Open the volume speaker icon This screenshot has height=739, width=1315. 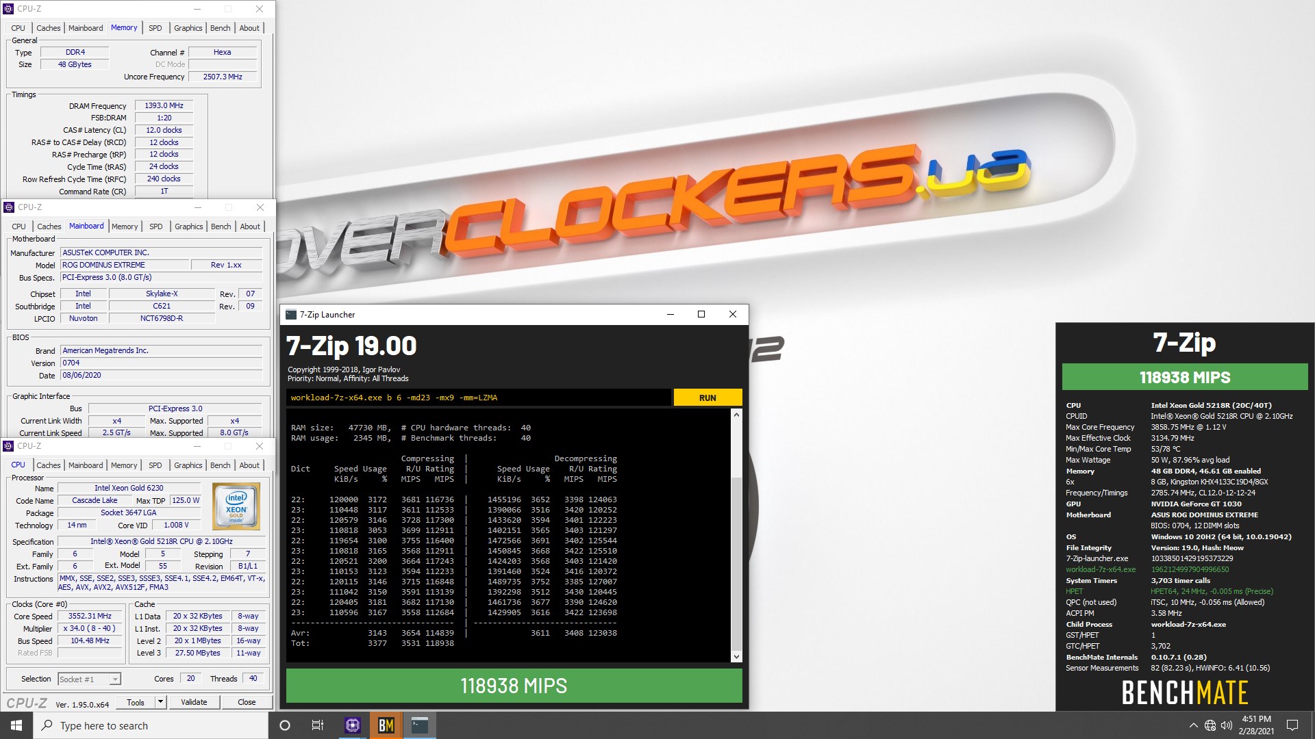(x=1227, y=725)
